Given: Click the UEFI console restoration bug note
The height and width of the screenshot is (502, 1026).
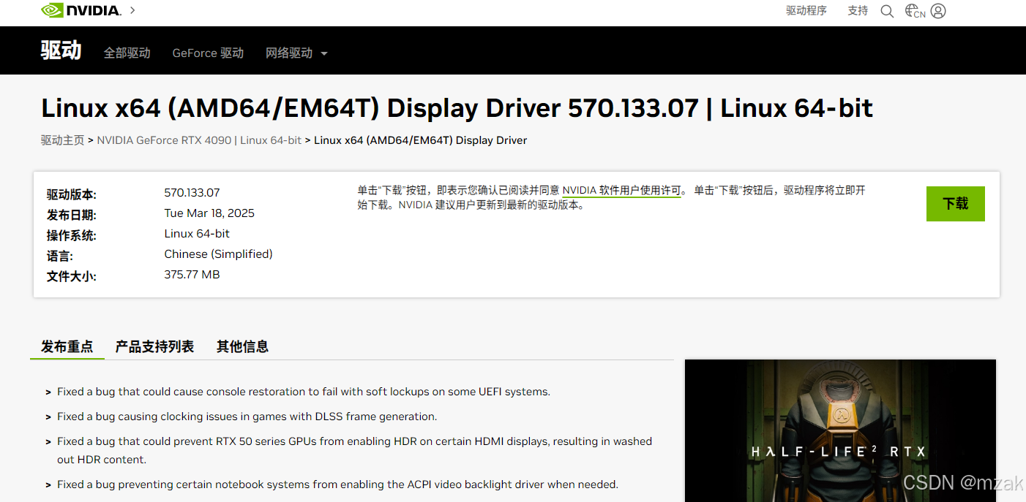Looking at the screenshot, I should [x=303, y=392].
